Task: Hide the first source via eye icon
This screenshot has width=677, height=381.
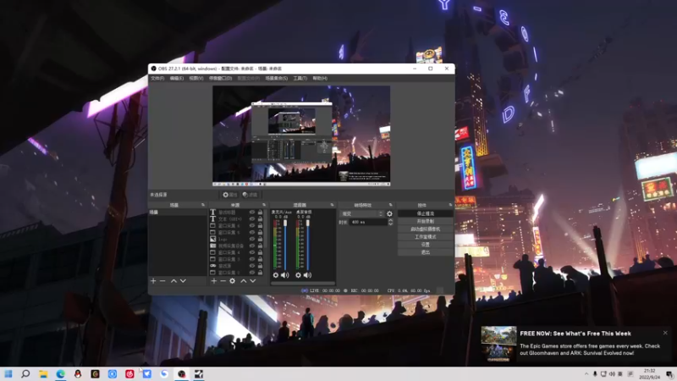Action: click(252, 213)
